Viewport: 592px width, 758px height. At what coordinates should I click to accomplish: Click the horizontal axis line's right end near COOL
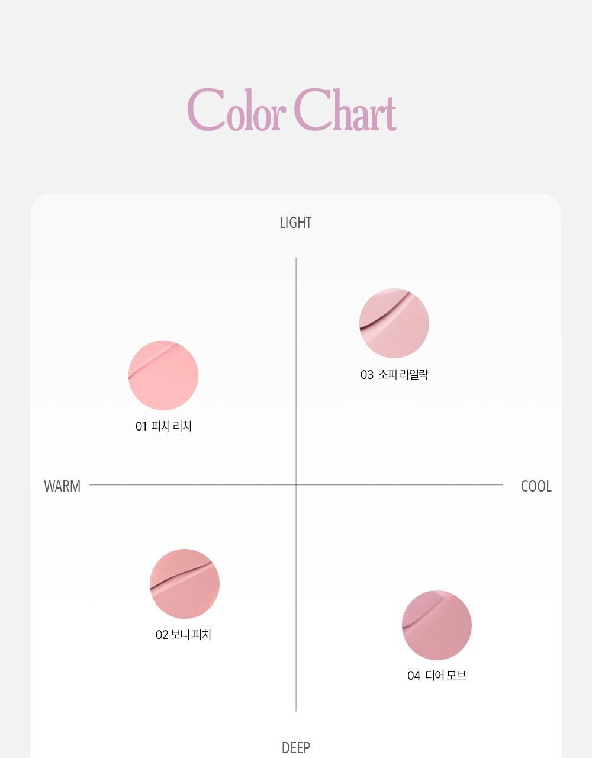tap(500, 485)
